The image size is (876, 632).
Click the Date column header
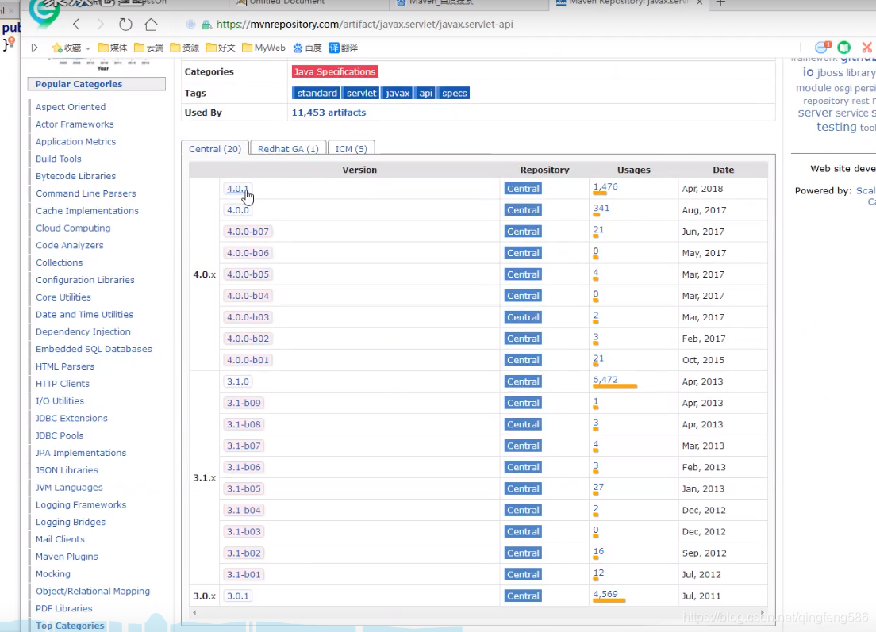[x=723, y=170]
